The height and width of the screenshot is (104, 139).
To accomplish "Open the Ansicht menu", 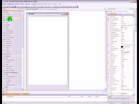I will 17,4.
